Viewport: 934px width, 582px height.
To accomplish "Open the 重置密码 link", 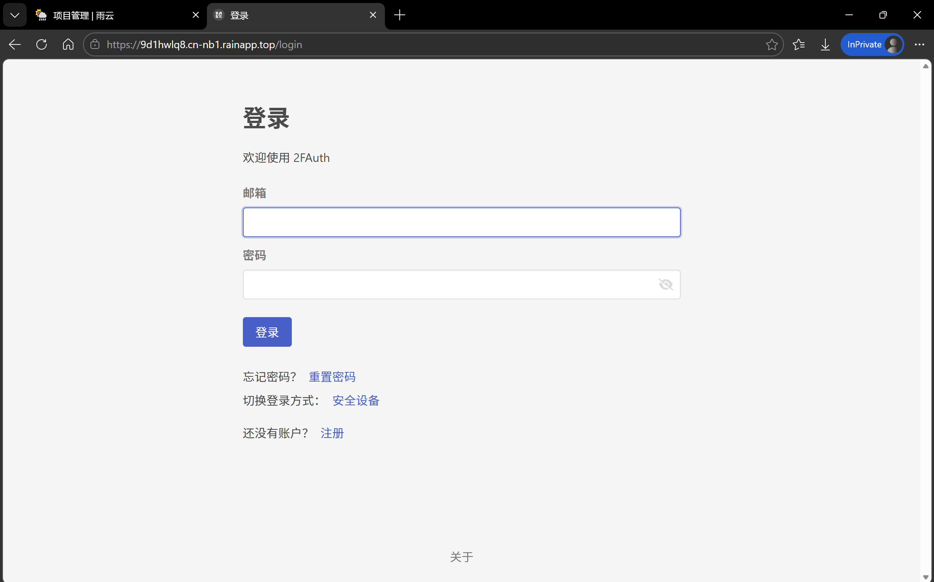I will click(x=332, y=377).
